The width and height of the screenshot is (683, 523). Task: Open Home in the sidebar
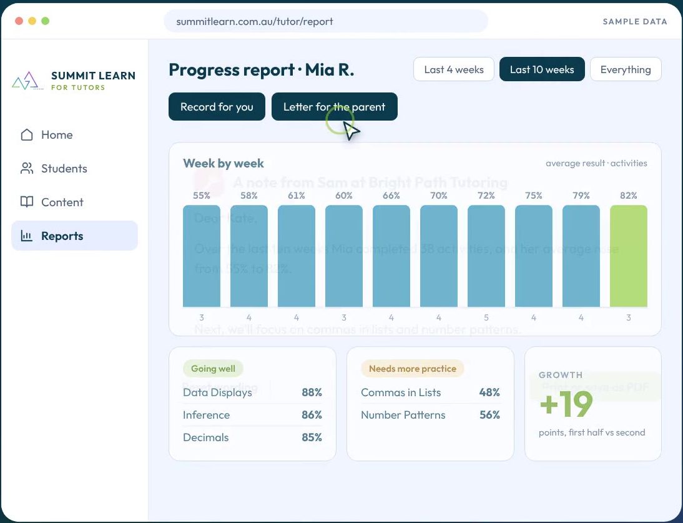74,135
